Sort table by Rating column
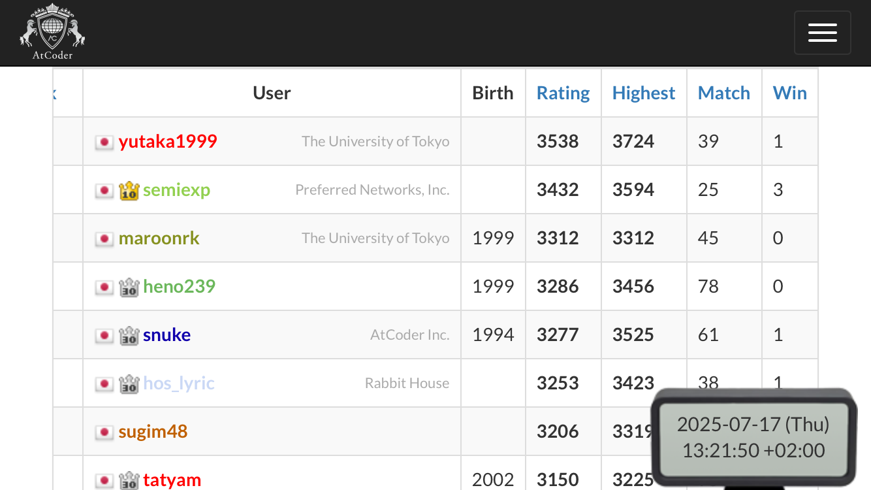 (563, 93)
